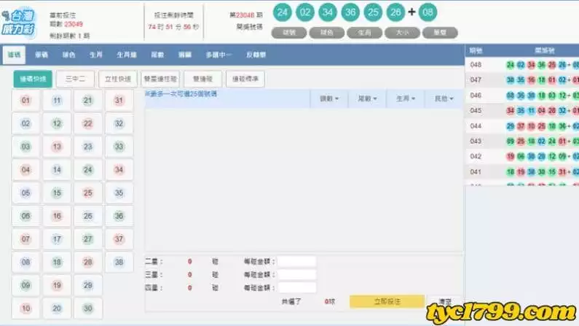Viewport: 579px width, 326px height.
Task: Click drawn result ball 36 at top
Action: pos(350,12)
